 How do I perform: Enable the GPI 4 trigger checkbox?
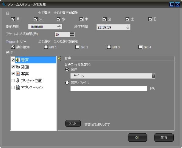pyautogui.click(x=140, y=47)
